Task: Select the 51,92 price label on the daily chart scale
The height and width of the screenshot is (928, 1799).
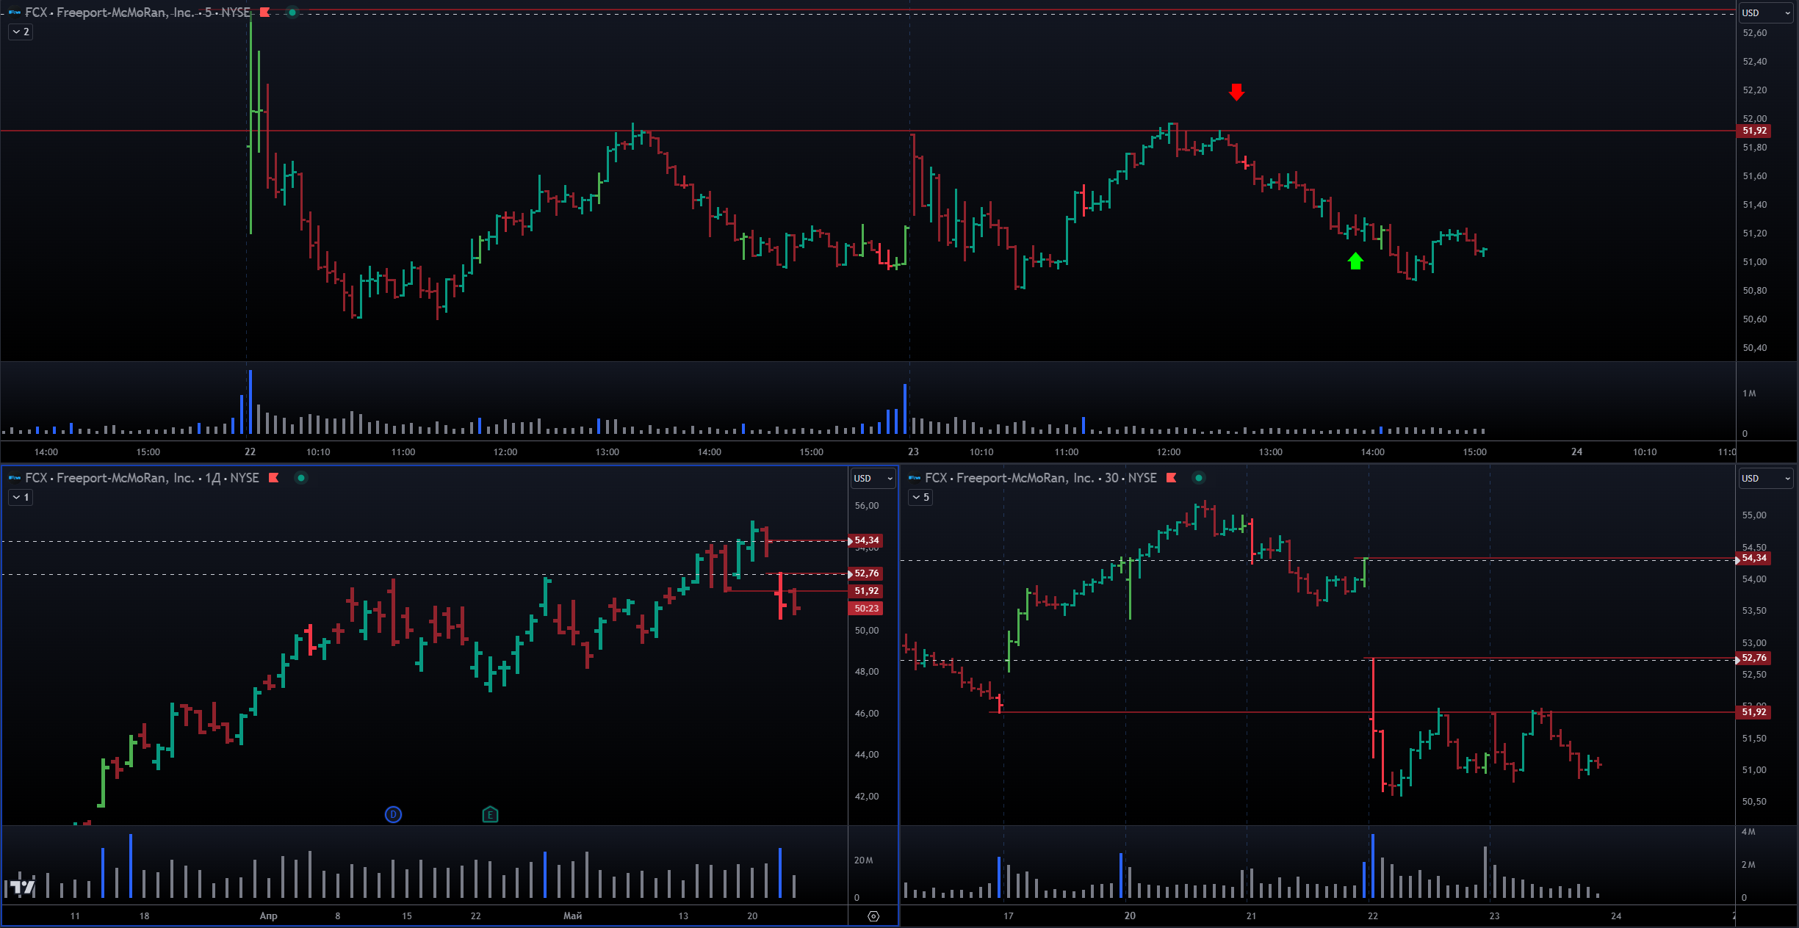Action: [x=865, y=591]
